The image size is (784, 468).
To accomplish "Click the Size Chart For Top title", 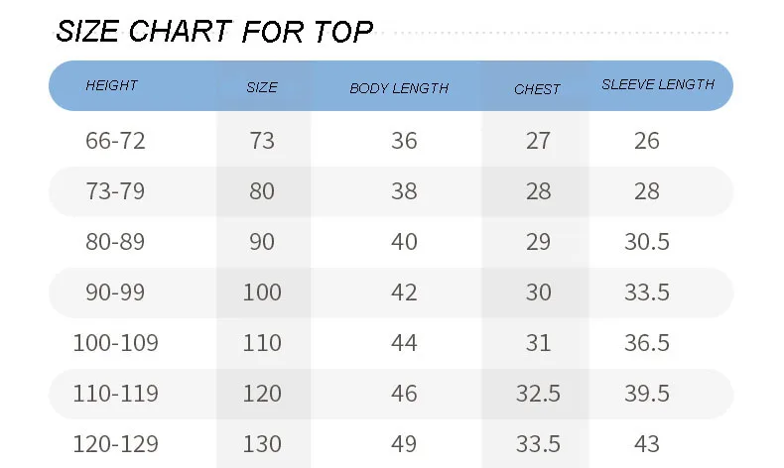I will pos(214,32).
